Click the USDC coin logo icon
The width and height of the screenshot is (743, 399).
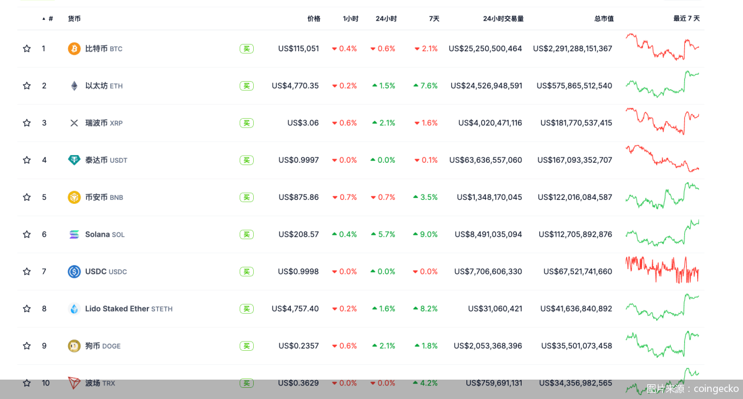[x=74, y=271]
